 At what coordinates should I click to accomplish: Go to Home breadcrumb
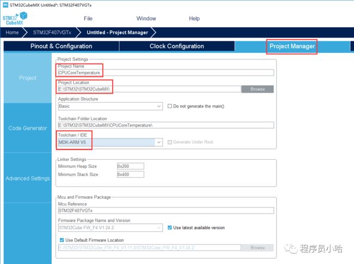coord(12,33)
